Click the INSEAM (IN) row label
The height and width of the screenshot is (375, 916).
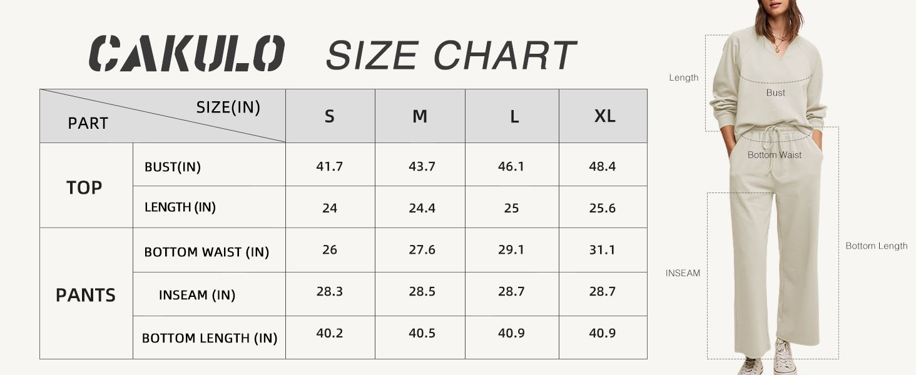197,295
